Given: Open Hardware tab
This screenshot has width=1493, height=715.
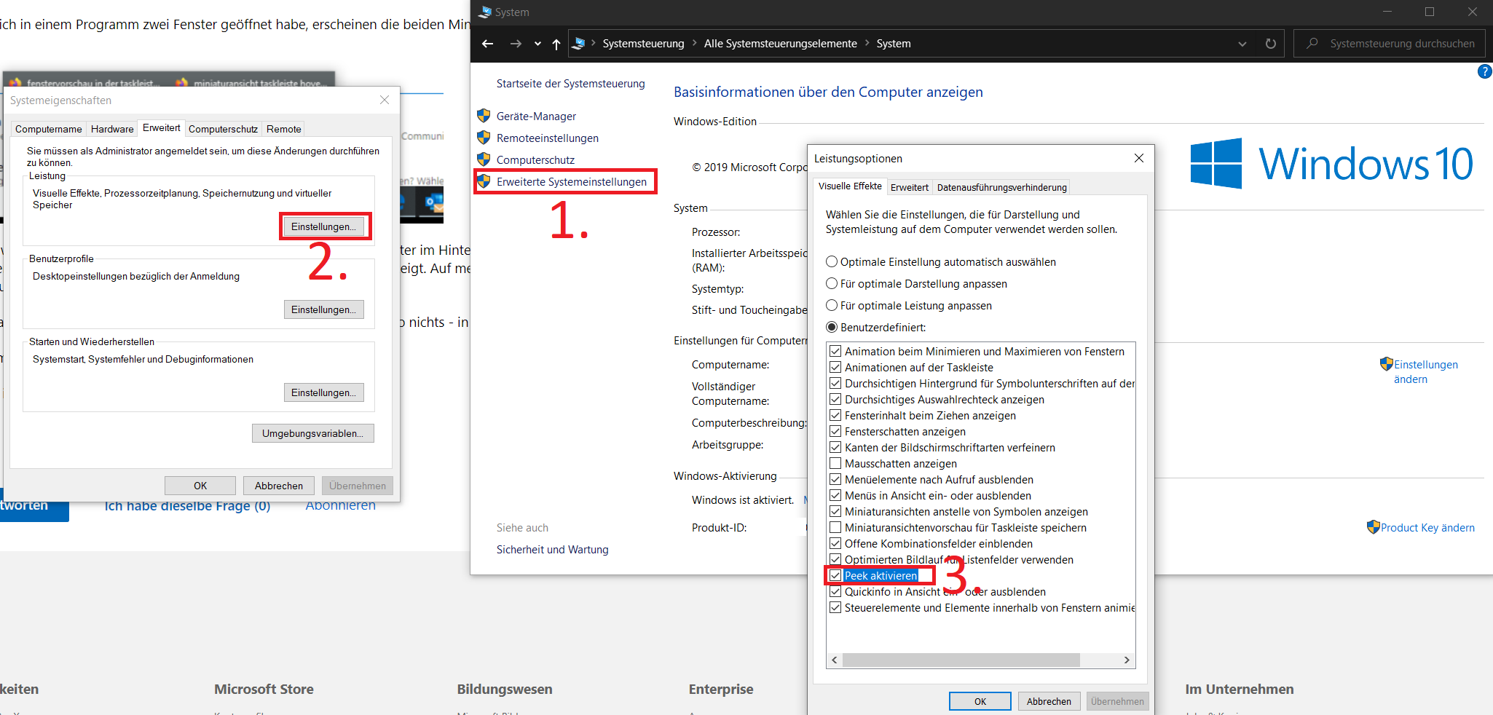Looking at the screenshot, I should (x=112, y=129).
